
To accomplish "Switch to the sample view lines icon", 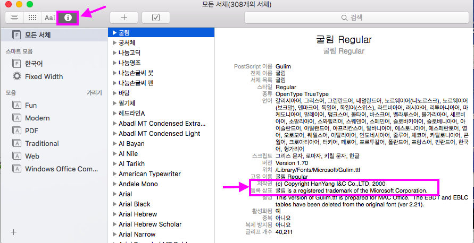I will [15, 18].
